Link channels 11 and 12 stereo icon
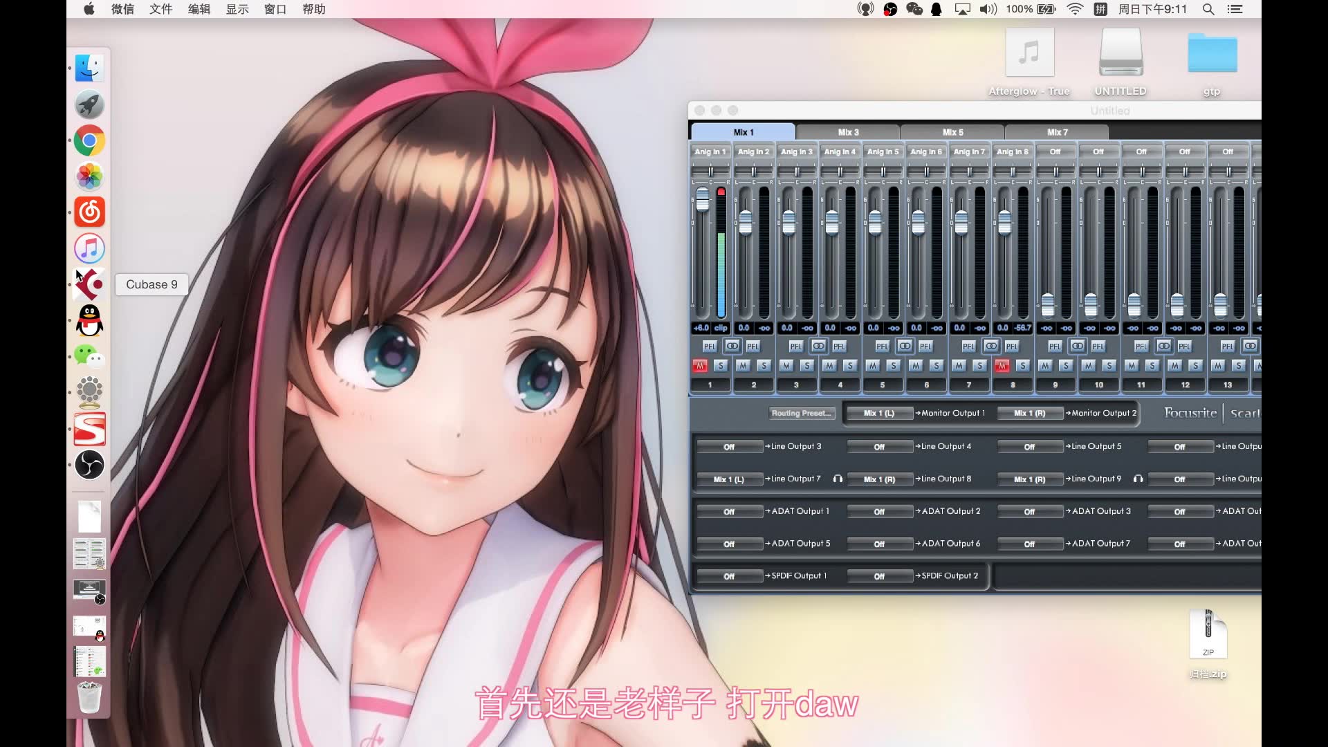The height and width of the screenshot is (747, 1328). point(1164,346)
